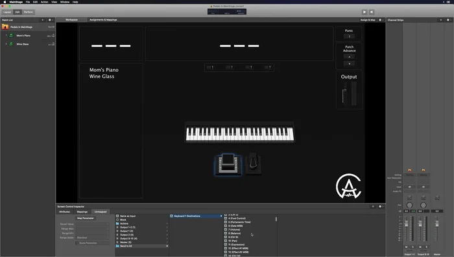Add channel strip with plus icon
Screen dimensions: 454x257
coord(441,20)
